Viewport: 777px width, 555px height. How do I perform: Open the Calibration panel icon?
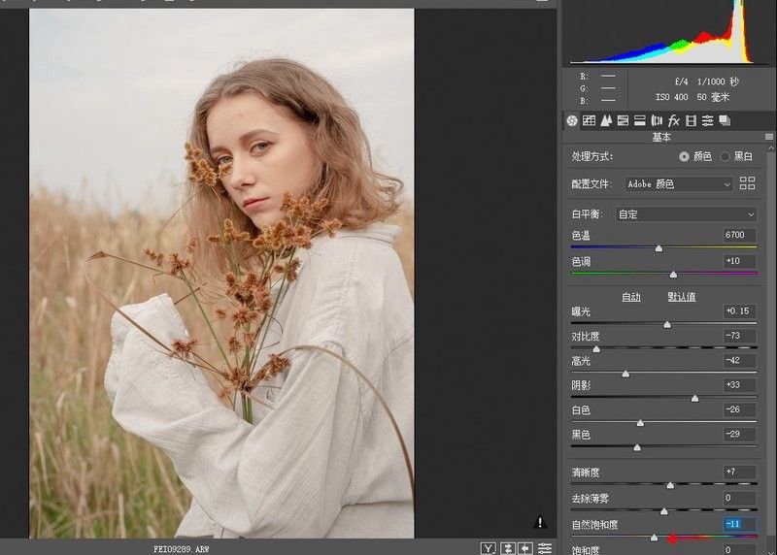691,120
